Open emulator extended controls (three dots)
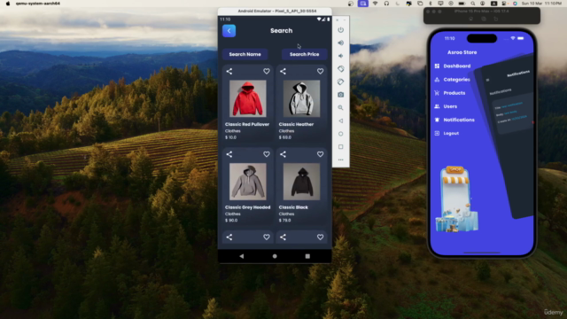 pyautogui.click(x=340, y=159)
